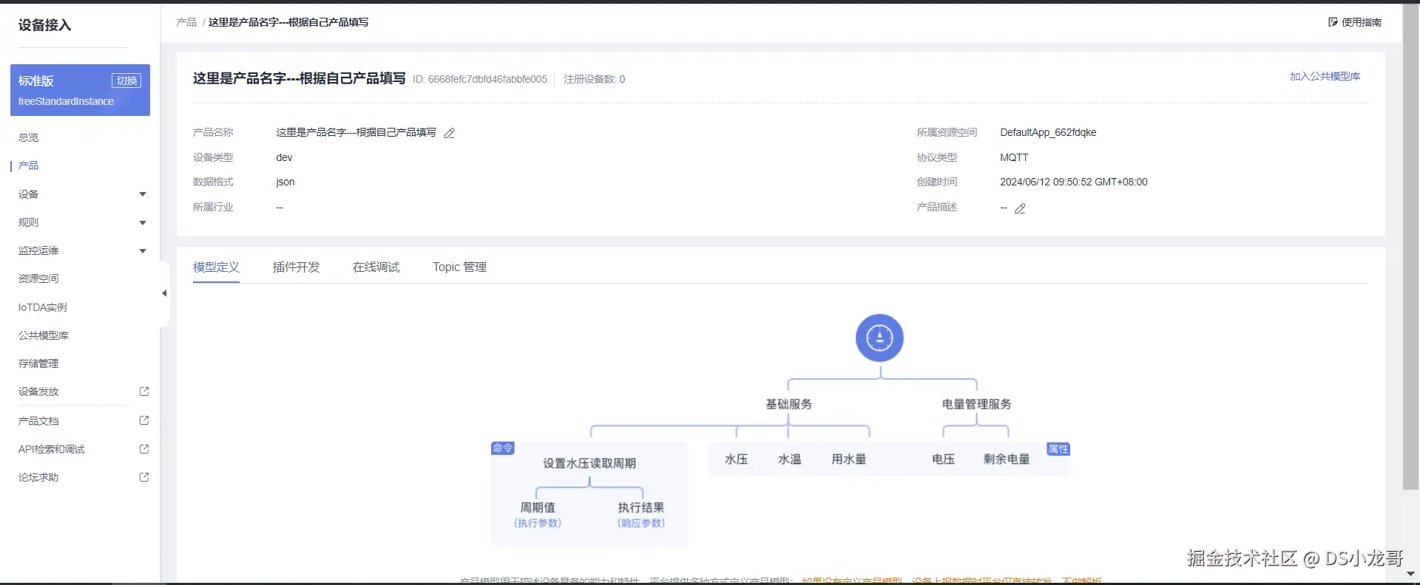
Task: Click the blue product model root icon
Action: 879,338
